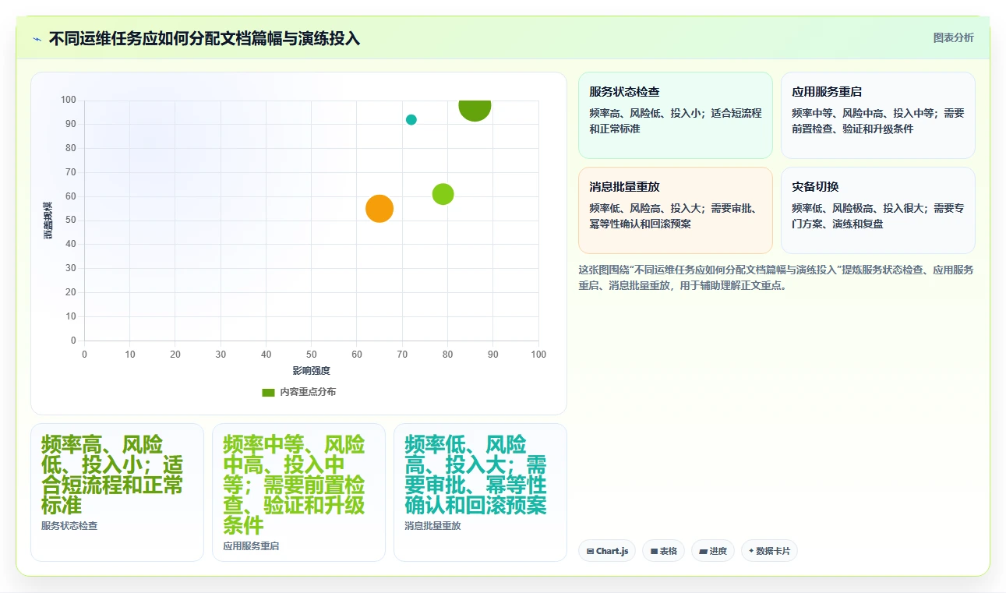Click the 数据卡片 tag chip

(x=769, y=551)
